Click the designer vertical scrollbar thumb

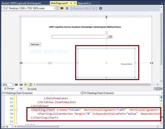coord(161,39)
